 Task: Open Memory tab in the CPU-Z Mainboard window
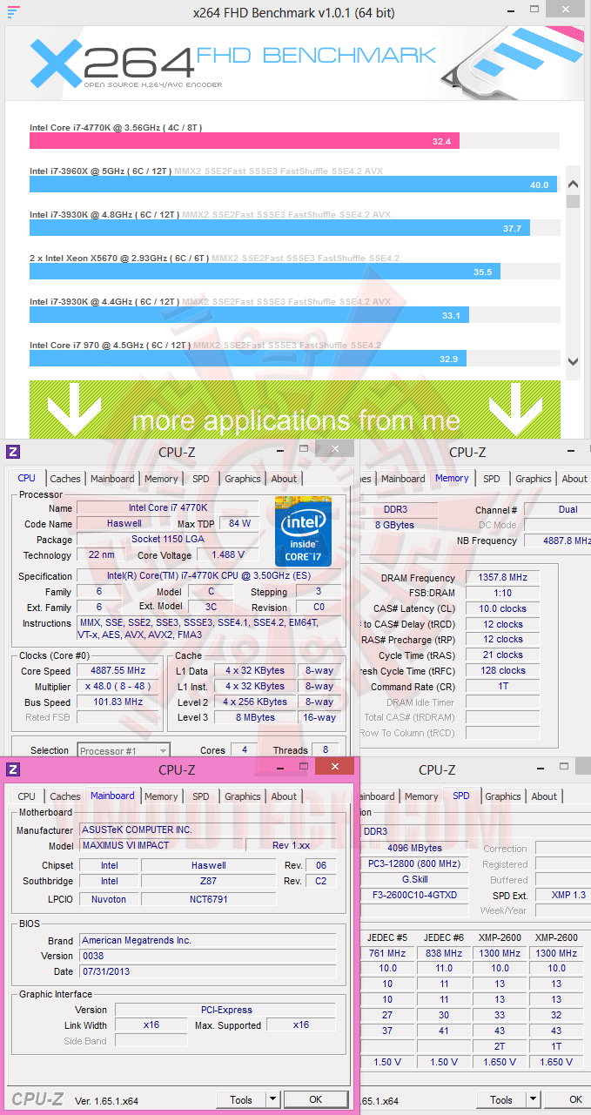coord(161,796)
